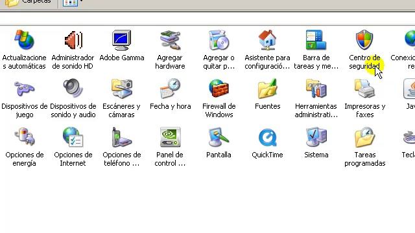
Task: Open the Sistema icon
Action: click(316, 137)
